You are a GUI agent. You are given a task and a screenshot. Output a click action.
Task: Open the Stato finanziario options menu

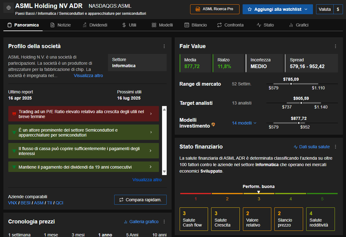tap(336, 147)
